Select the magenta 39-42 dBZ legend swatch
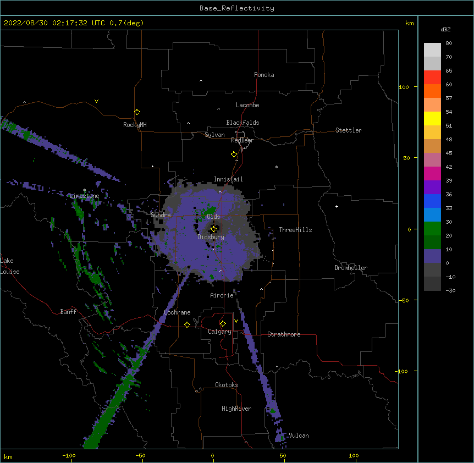474x463 pixels. click(432, 173)
